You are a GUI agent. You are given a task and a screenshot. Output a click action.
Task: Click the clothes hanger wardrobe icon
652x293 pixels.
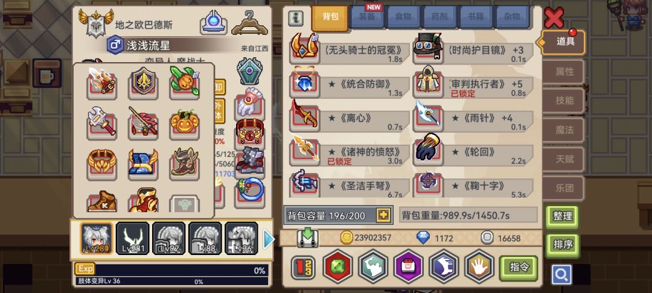point(249,22)
